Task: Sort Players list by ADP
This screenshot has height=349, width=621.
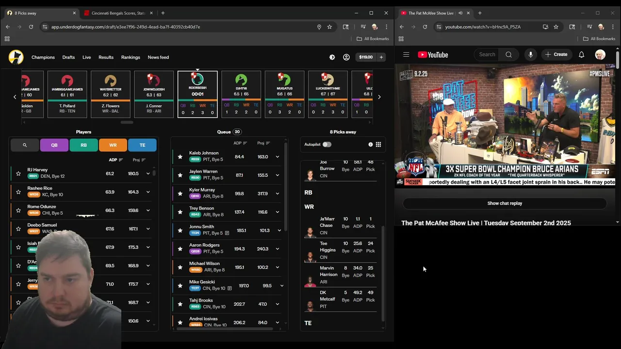Action: pos(116,160)
